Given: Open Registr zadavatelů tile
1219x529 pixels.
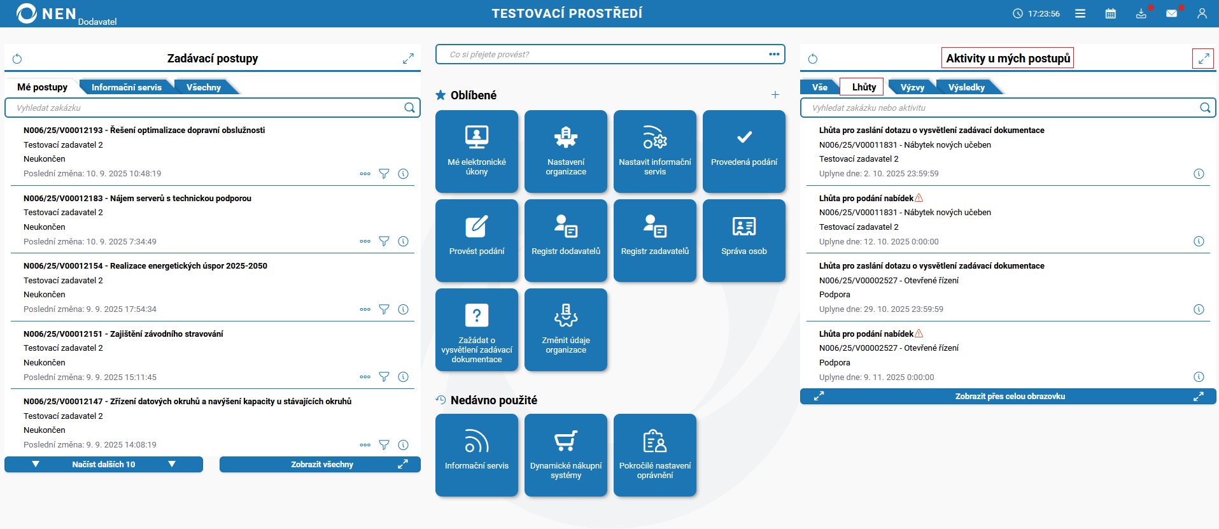Looking at the screenshot, I should (x=655, y=241).
